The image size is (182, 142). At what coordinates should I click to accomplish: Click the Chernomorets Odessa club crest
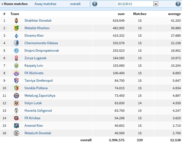coord(16,43)
